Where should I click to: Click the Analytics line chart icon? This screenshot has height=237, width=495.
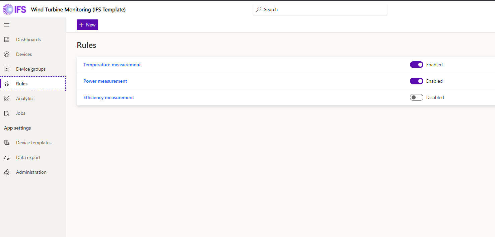[x=7, y=98]
